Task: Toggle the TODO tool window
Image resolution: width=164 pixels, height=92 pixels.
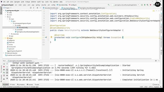Action: tap(13, 85)
